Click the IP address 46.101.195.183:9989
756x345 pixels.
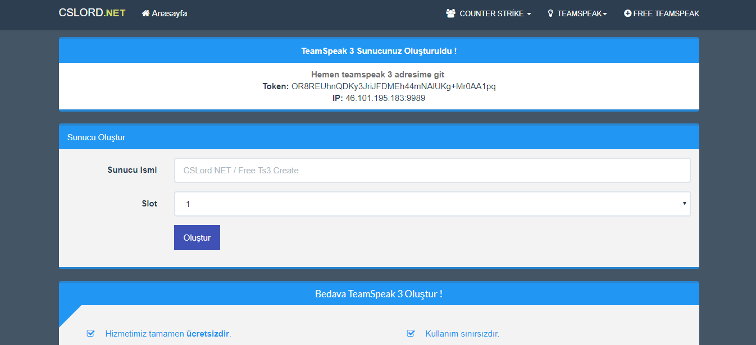tap(385, 98)
